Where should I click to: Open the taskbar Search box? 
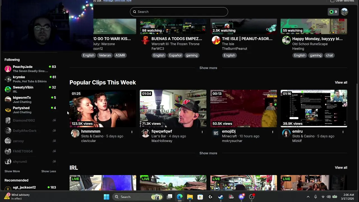(x=138, y=197)
